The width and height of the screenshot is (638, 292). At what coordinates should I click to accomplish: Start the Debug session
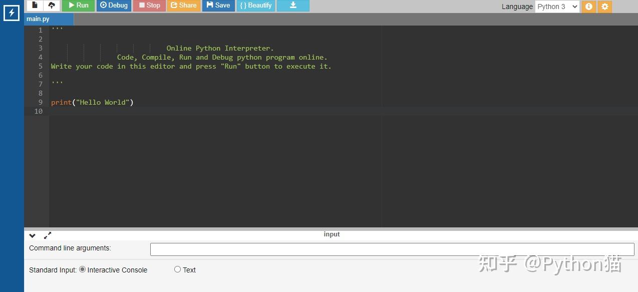[x=113, y=6]
